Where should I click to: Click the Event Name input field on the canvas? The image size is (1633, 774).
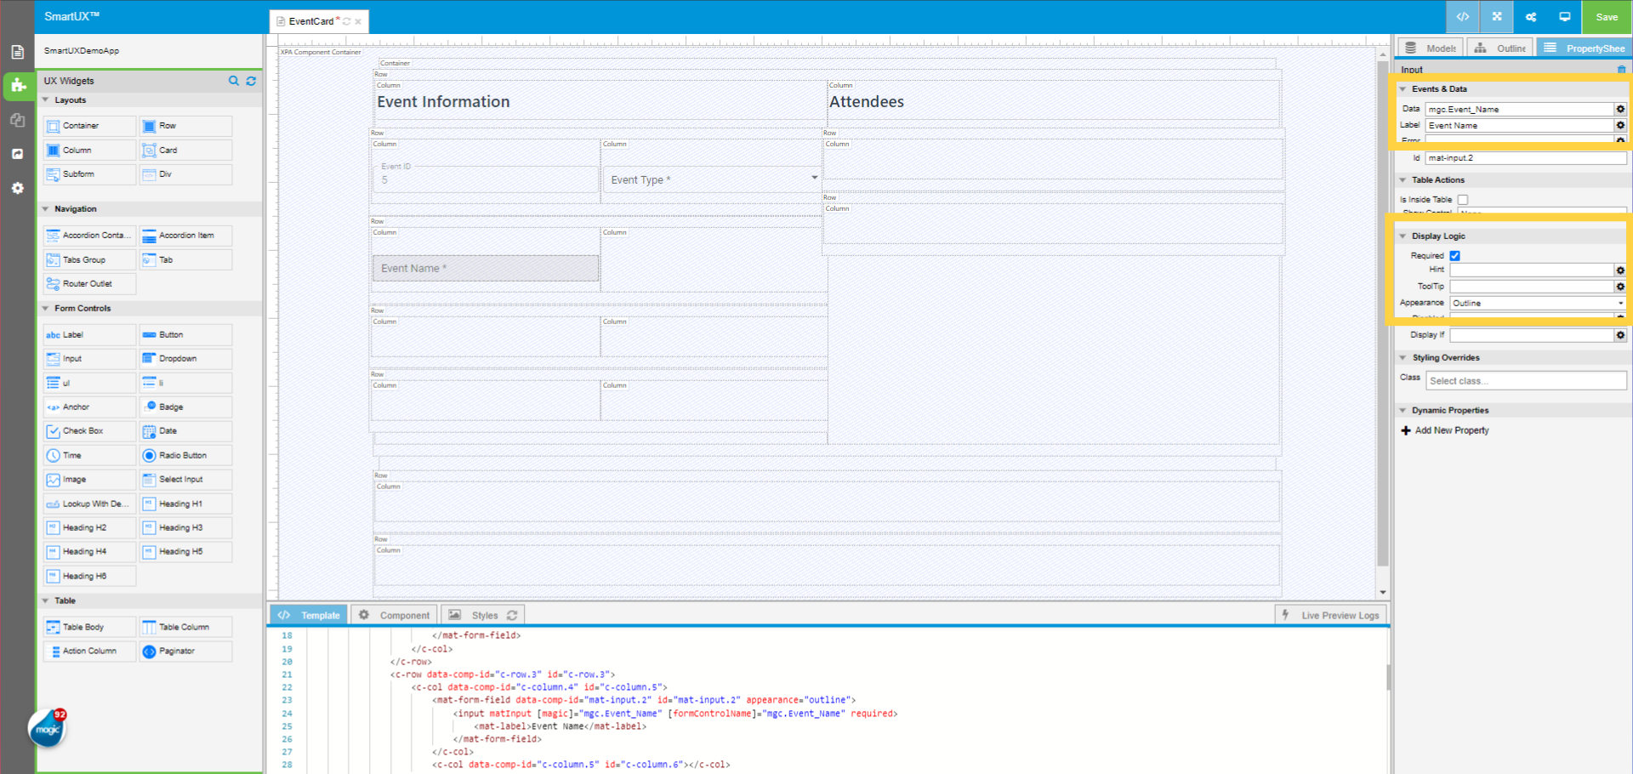[485, 267]
